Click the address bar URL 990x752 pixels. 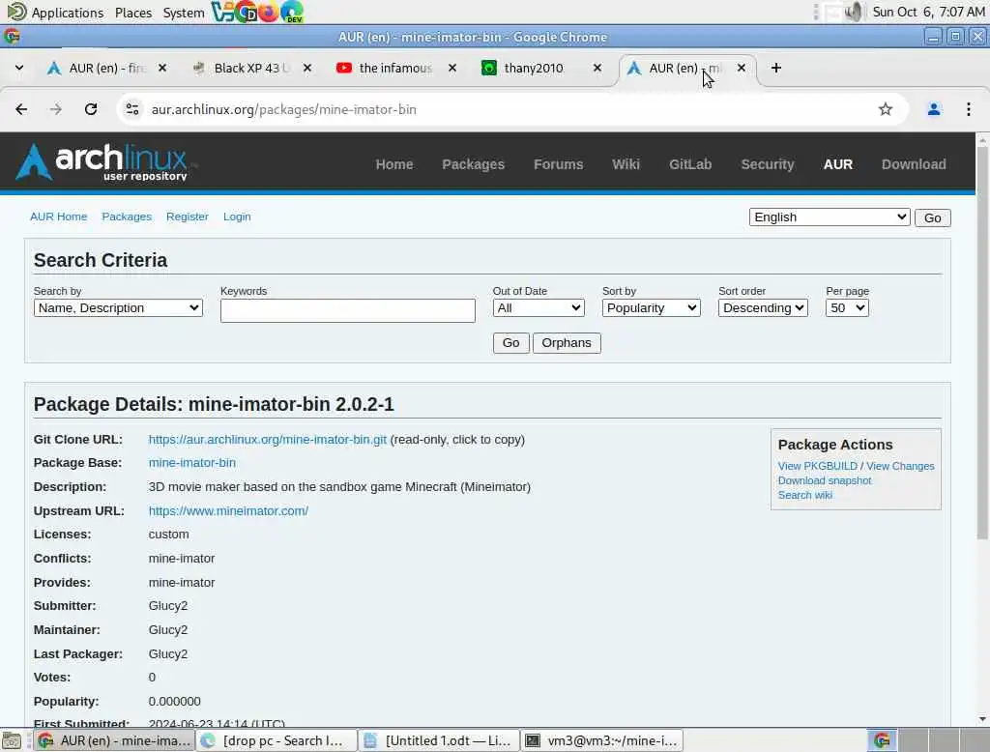point(283,109)
